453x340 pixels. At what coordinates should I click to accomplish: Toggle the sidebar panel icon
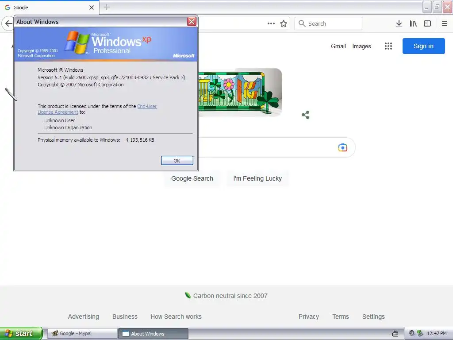pyautogui.click(x=427, y=23)
